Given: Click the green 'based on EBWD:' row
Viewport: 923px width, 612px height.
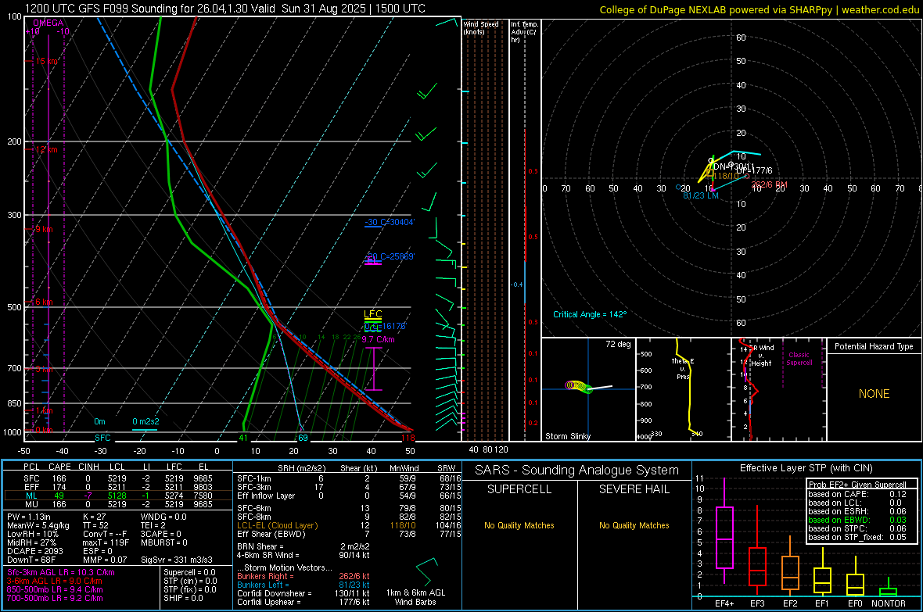Looking at the screenshot, I should coord(857,520).
